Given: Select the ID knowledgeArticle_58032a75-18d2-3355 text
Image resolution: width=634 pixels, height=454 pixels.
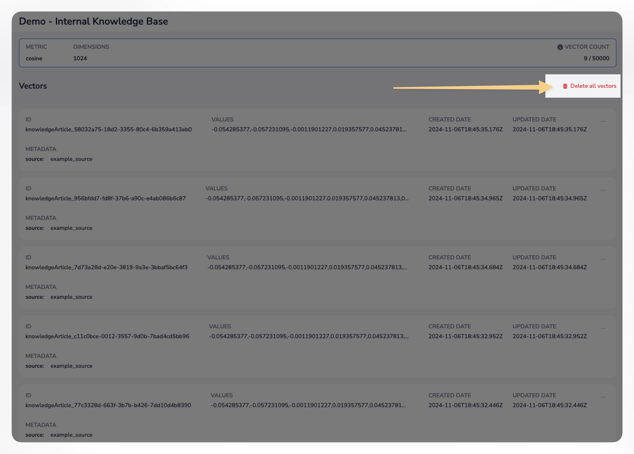Looking at the screenshot, I should click(108, 130).
